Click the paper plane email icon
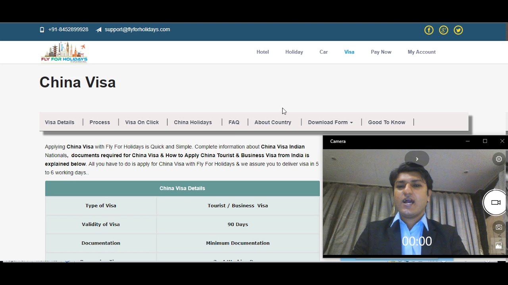Screen dimensions: 508x285 point(99,30)
